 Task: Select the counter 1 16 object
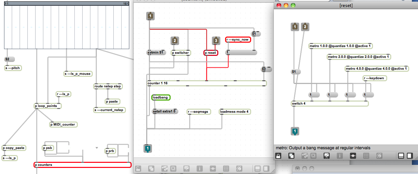click(x=206, y=83)
